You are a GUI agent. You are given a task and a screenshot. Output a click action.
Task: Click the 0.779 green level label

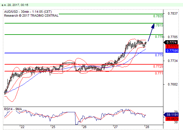(x=159, y=37)
